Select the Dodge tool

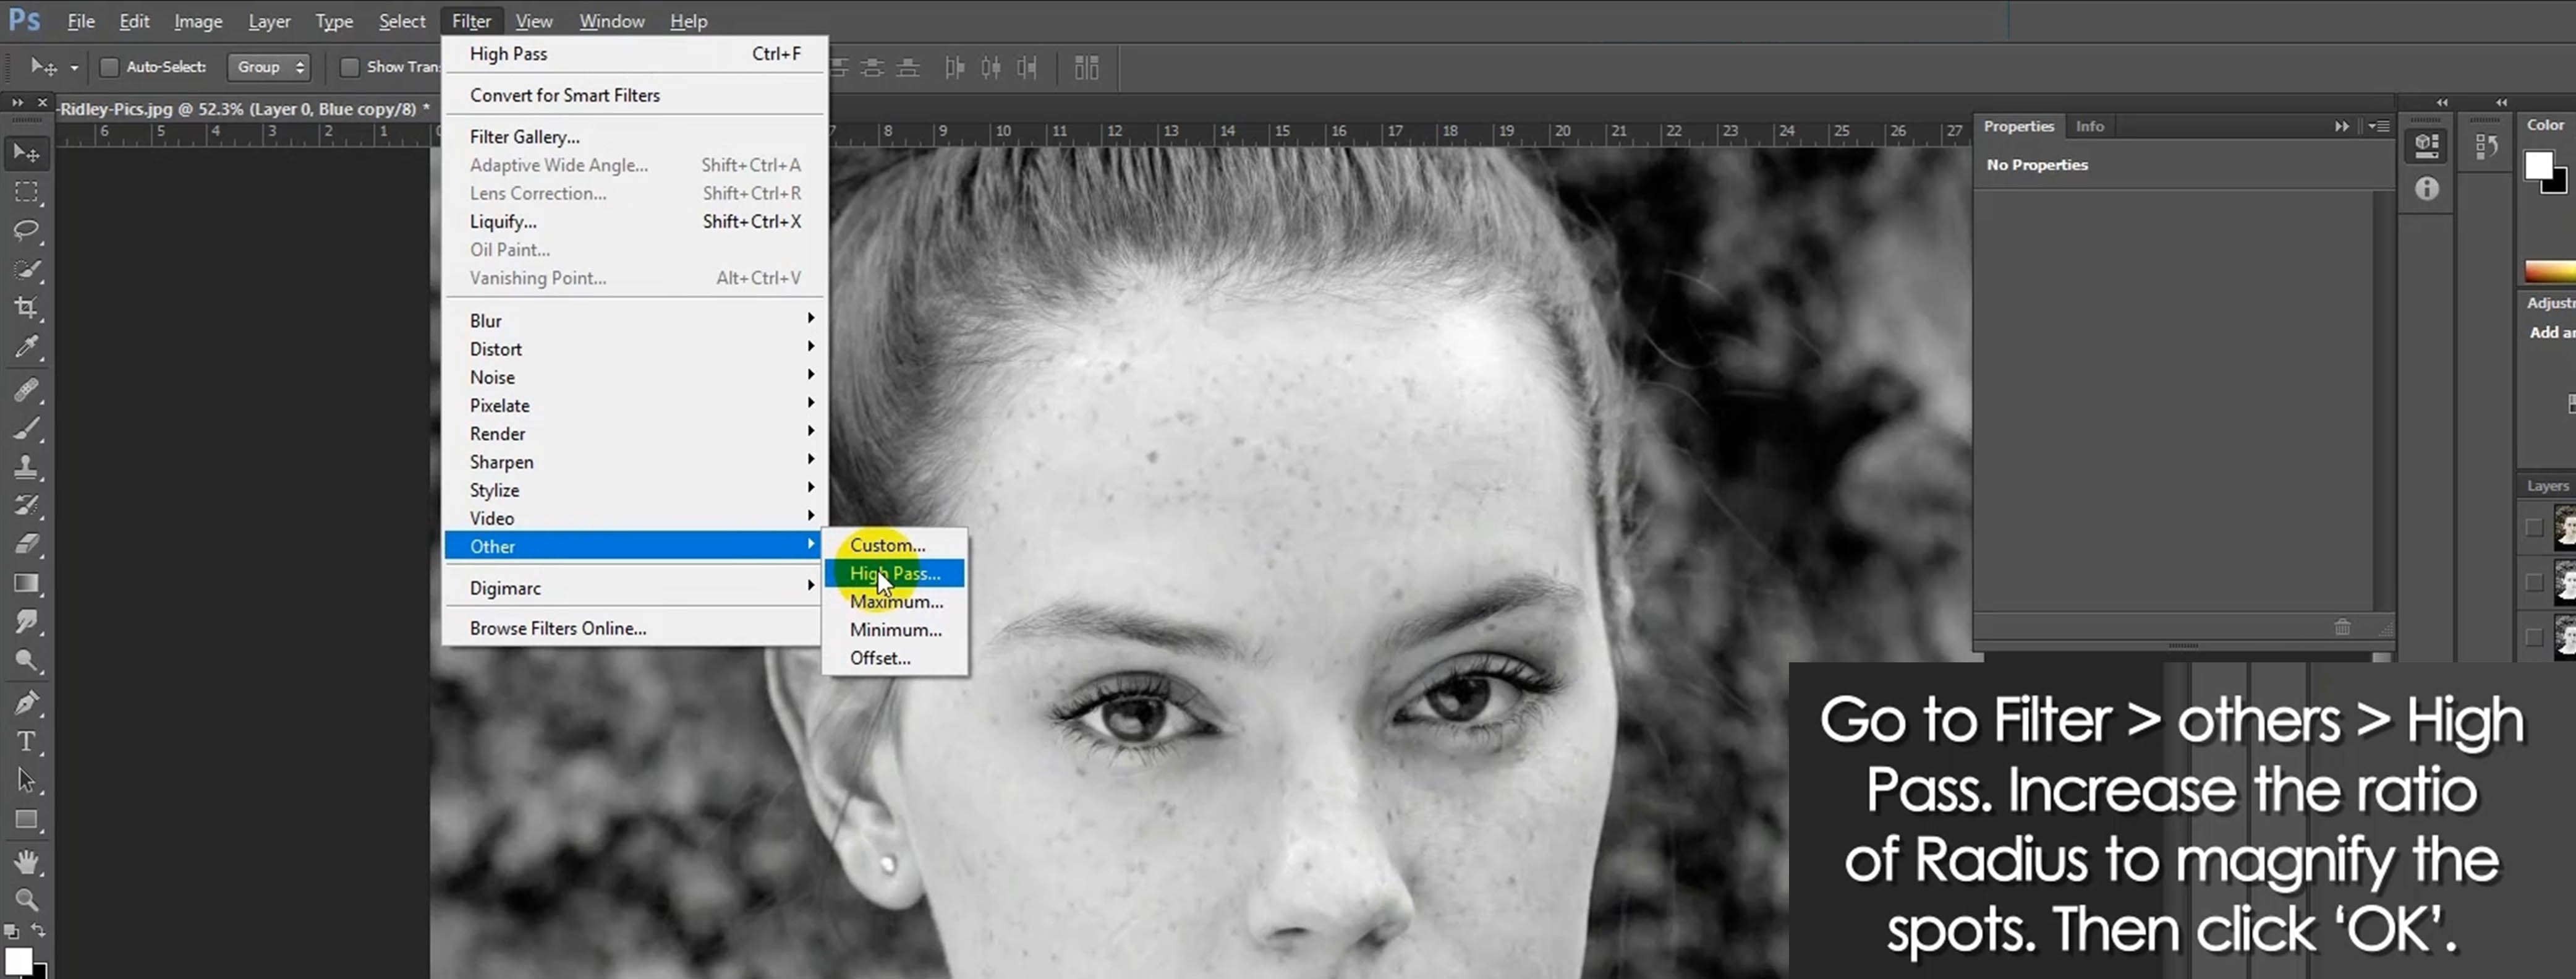[x=26, y=661]
